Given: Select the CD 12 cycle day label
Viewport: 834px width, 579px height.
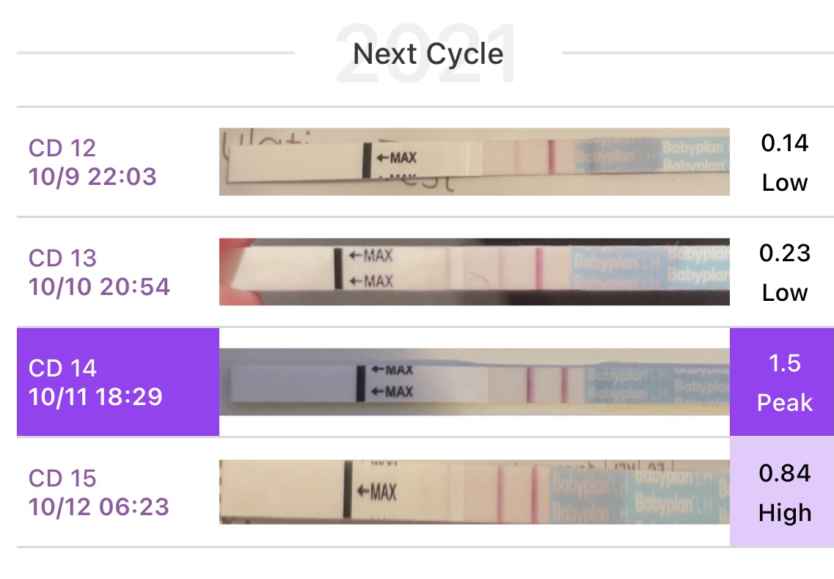Looking at the screenshot, I should [62, 148].
